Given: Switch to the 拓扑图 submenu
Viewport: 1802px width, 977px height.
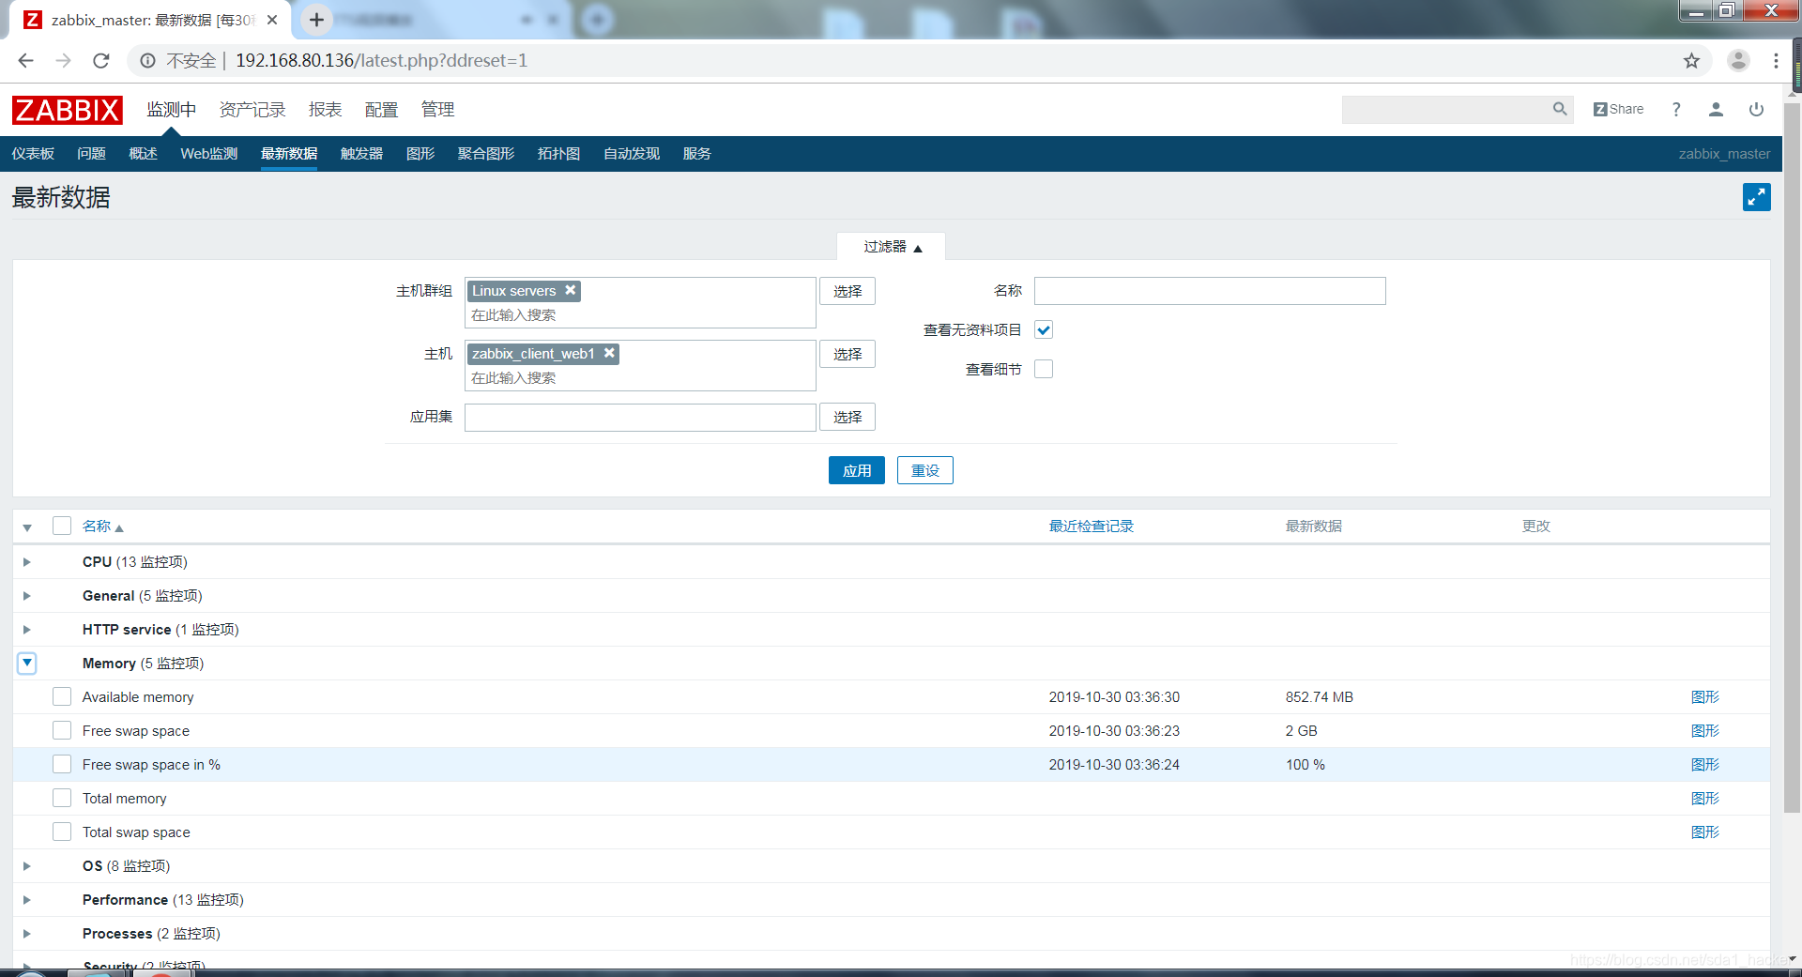Looking at the screenshot, I should click(x=558, y=154).
